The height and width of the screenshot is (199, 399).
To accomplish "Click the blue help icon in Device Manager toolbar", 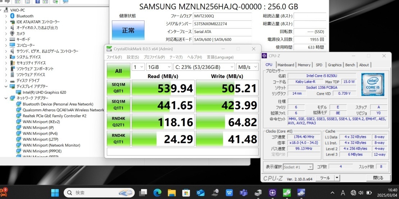I will coord(37,2).
